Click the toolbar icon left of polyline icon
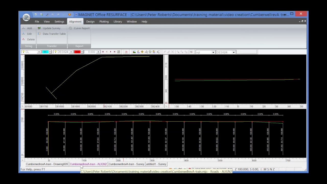Screen dimensions: 327x184 [154, 52]
